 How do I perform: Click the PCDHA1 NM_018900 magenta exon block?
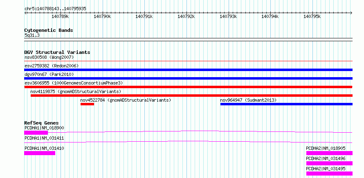(x=36, y=133)
